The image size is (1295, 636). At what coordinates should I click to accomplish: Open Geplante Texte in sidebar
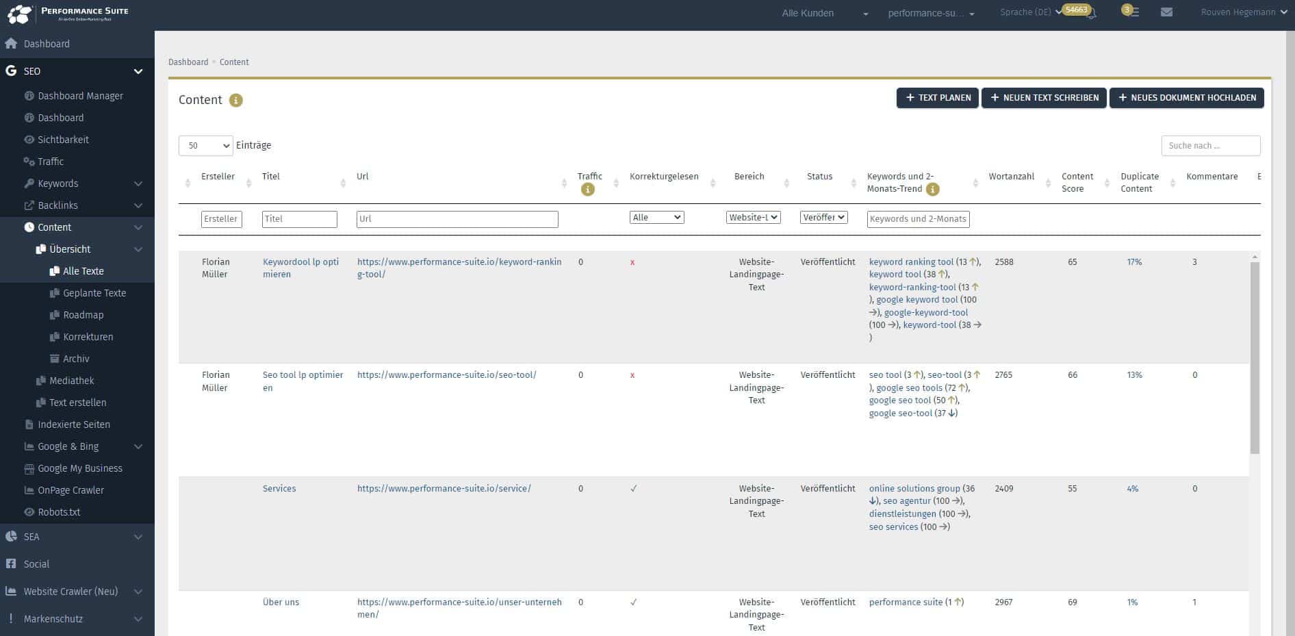point(94,293)
